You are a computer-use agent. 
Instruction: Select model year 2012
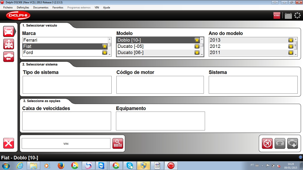(x=251, y=46)
